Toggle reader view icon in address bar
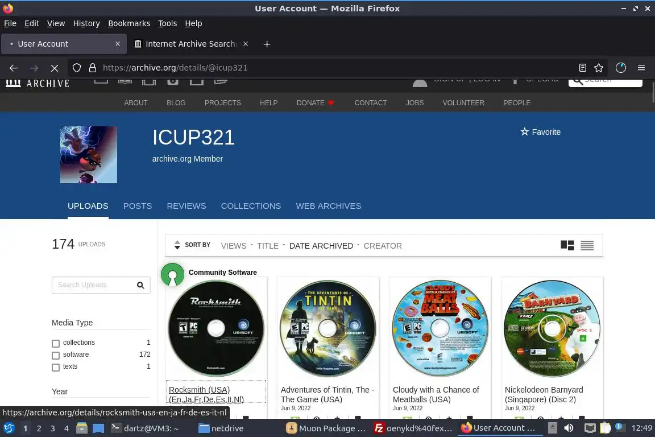The image size is (655, 437). pyautogui.click(x=583, y=68)
